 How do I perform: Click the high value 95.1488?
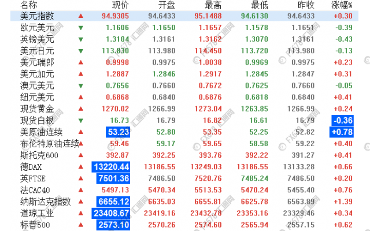point(208,16)
